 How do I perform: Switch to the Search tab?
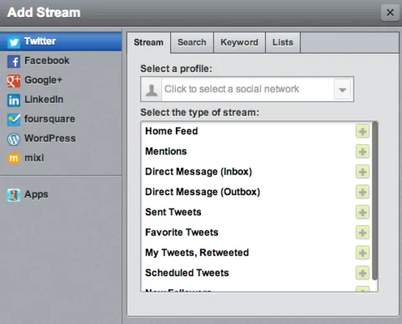coord(192,42)
